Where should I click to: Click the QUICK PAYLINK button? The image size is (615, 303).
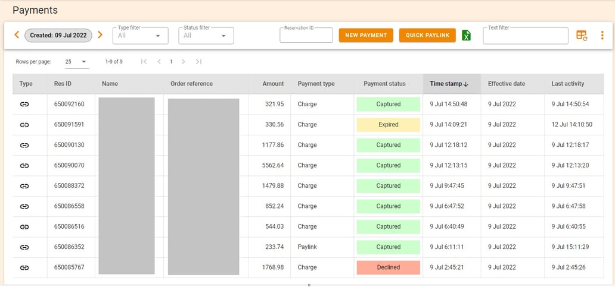pos(427,35)
